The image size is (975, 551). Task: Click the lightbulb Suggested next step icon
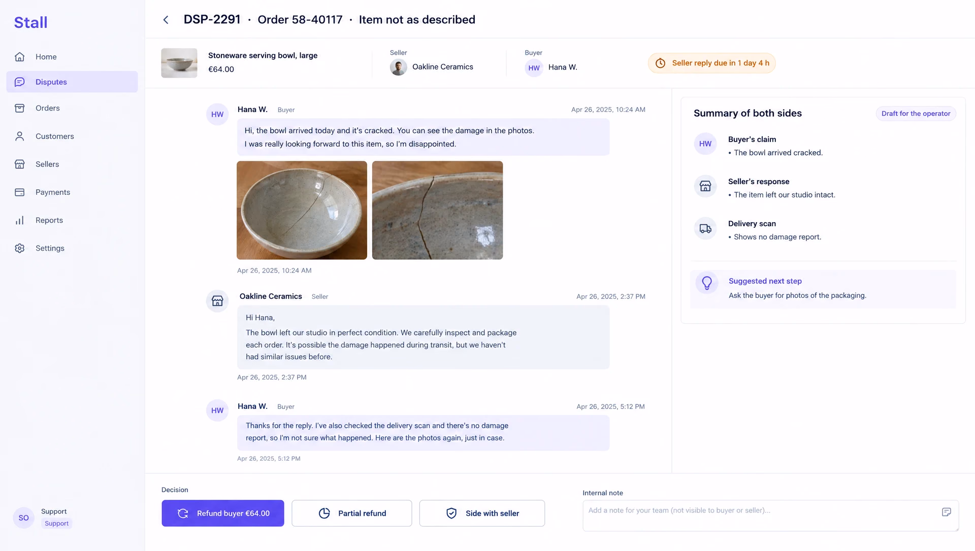point(707,283)
